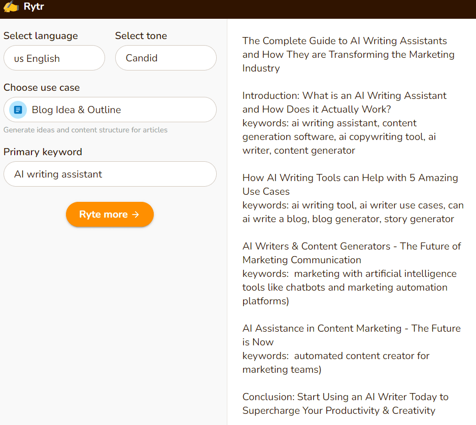This screenshot has width=476, height=425.
Task: Open the Blog Idea & Outline use case dropdown
Action: coord(110,110)
